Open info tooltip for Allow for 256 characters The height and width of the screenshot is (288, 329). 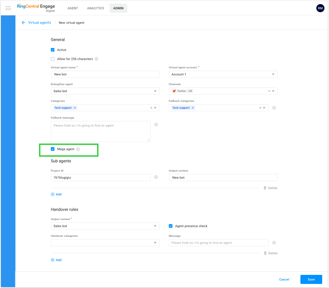point(97,59)
